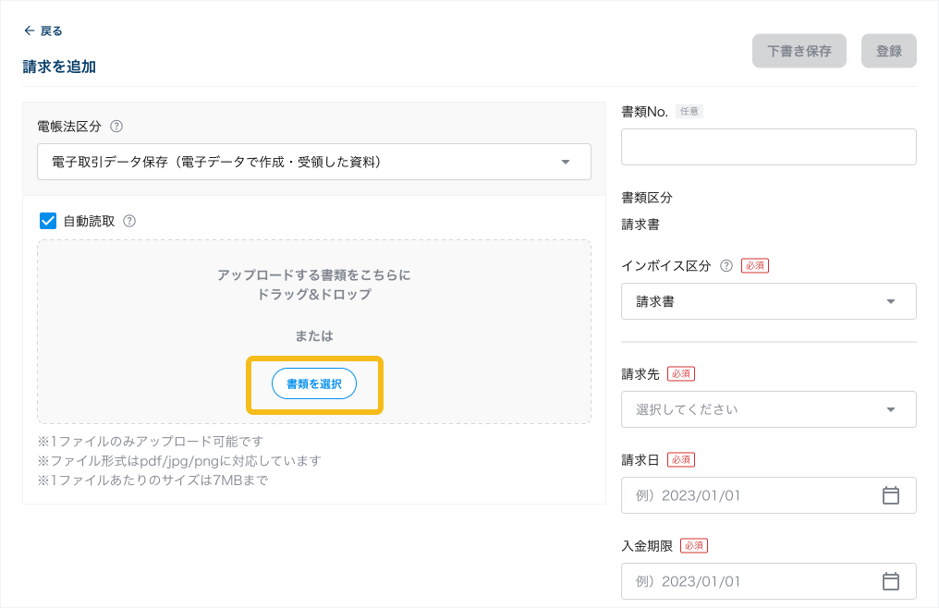The width and height of the screenshot is (939, 608).
Task: Go back via the 戻る link
Action: pos(52,30)
